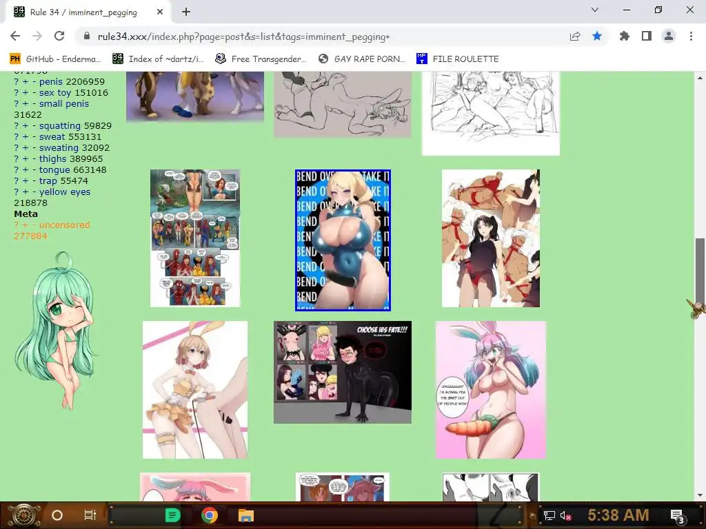Open the Cortana circle on taskbar
706x529 pixels.
pyautogui.click(x=57, y=515)
